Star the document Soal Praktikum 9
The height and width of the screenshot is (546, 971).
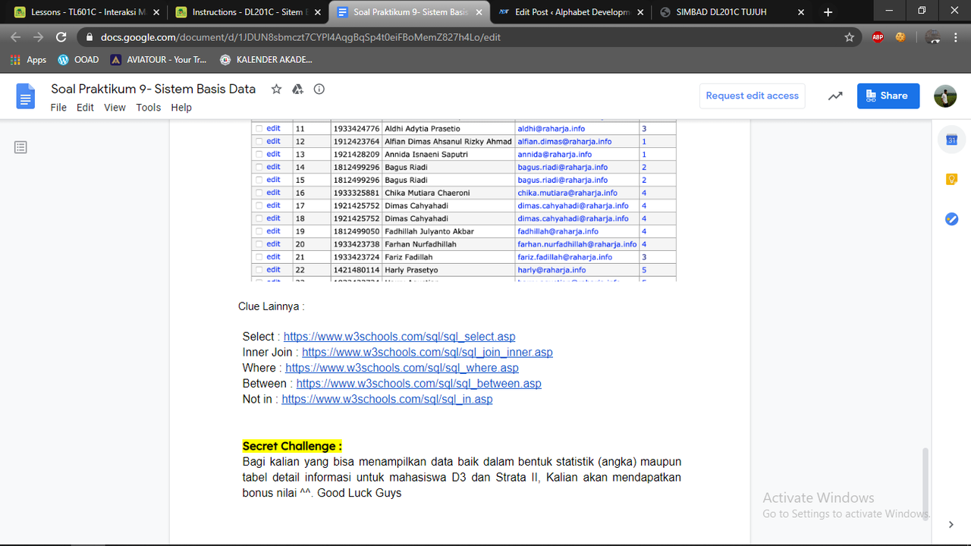tap(276, 89)
